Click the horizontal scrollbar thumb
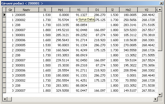 [10, 99]
